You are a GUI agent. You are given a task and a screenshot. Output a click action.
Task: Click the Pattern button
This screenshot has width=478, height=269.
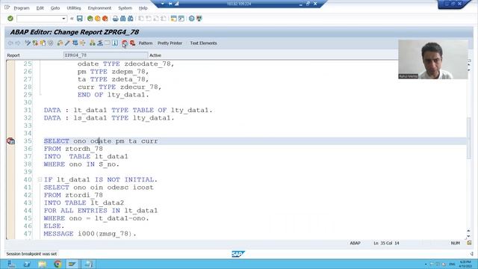[146, 43]
